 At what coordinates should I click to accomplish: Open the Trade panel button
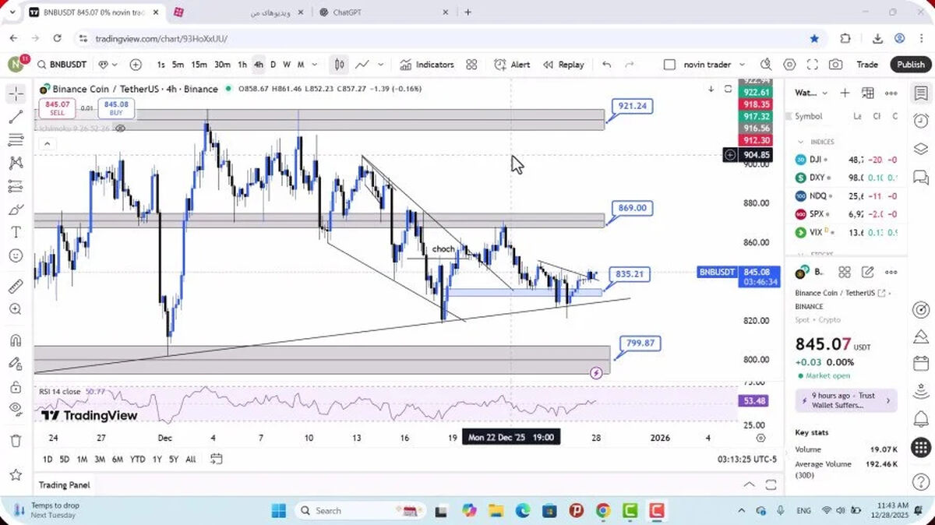(867, 65)
